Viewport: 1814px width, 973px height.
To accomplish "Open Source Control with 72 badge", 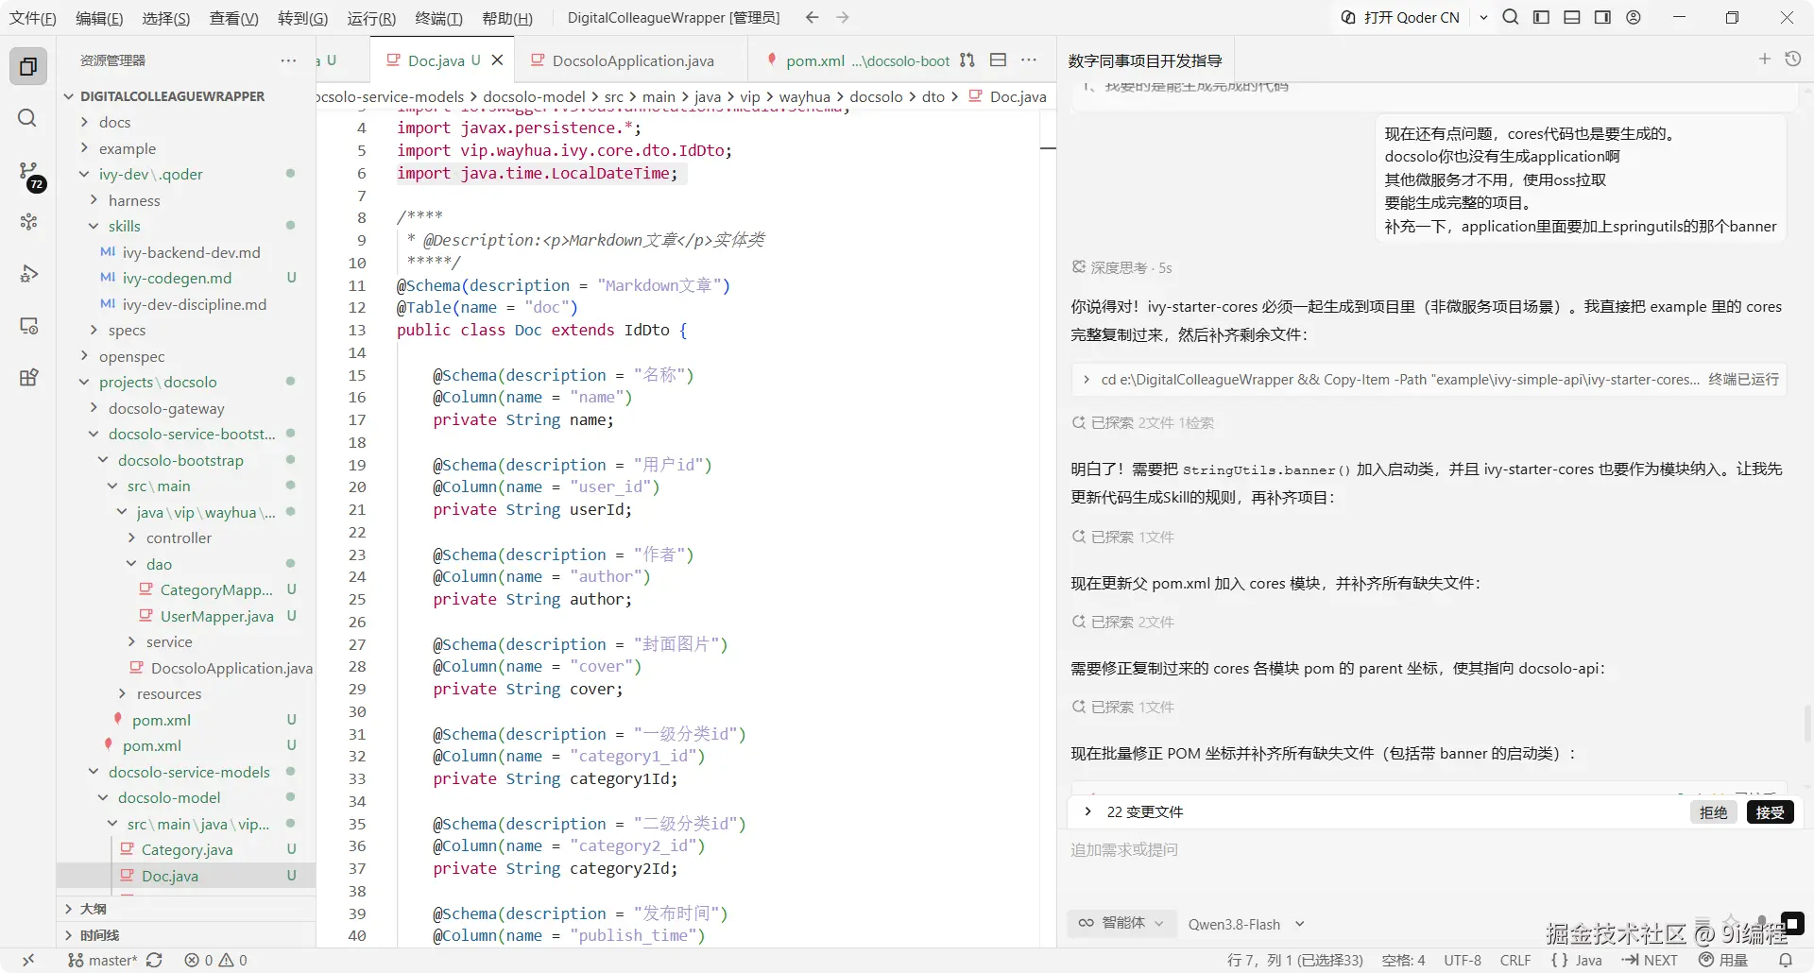I will (x=29, y=173).
